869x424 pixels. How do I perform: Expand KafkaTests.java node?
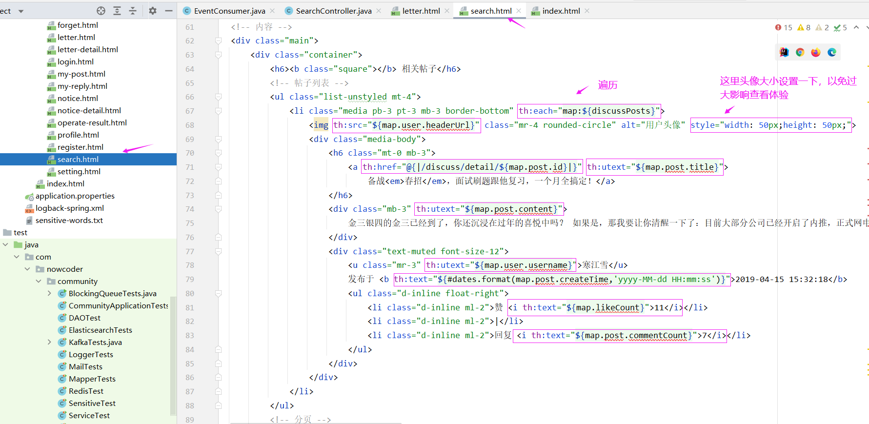pos(49,342)
